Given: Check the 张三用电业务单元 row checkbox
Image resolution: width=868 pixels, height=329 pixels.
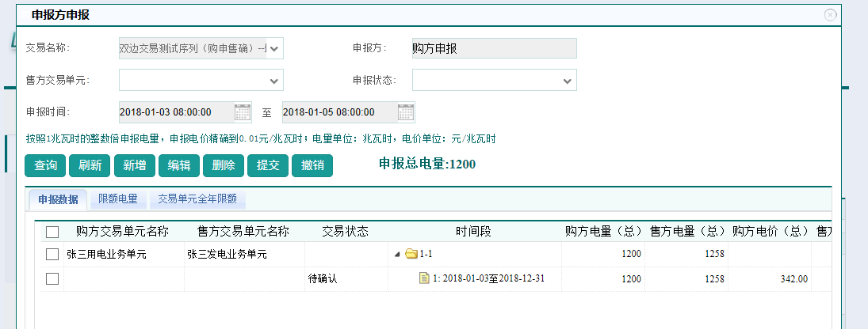Looking at the screenshot, I should 52,255.
